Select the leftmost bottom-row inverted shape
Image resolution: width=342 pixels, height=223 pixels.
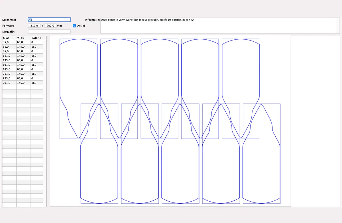pyautogui.click(x=99, y=171)
